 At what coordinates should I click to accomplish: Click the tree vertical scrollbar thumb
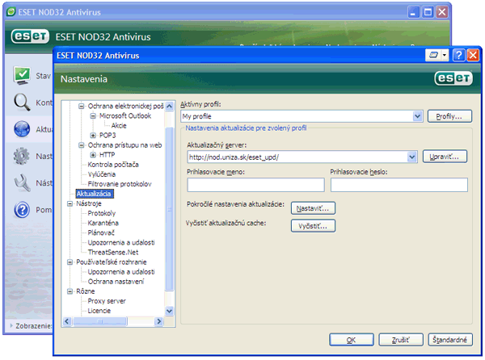pyautogui.click(x=169, y=209)
